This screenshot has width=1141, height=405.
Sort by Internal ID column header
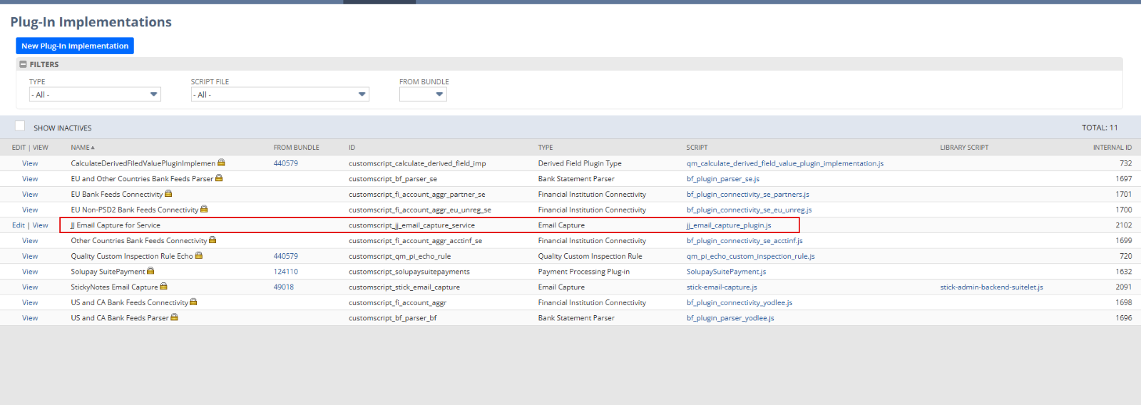coord(1112,148)
